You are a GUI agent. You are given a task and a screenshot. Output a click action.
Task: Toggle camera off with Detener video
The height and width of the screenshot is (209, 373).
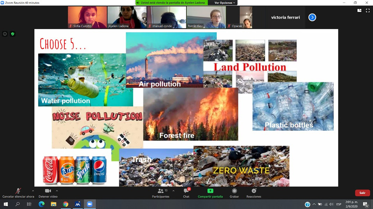pos(48,193)
